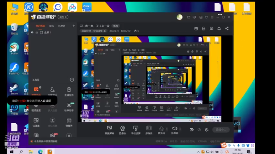This screenshot has height=154, width=275.
Task: Toggle the preview eye icon in the bottom bar
Action: click(199, 130)
